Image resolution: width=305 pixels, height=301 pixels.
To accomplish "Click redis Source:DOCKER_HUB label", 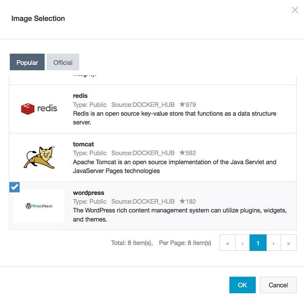I will tap(143, 105).
